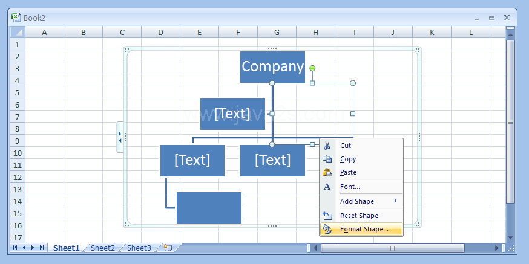Viewport: 529px width, 264px height.
Task: Click the SmartArt frame right edge handle
Action: click(x=419, y=137)
